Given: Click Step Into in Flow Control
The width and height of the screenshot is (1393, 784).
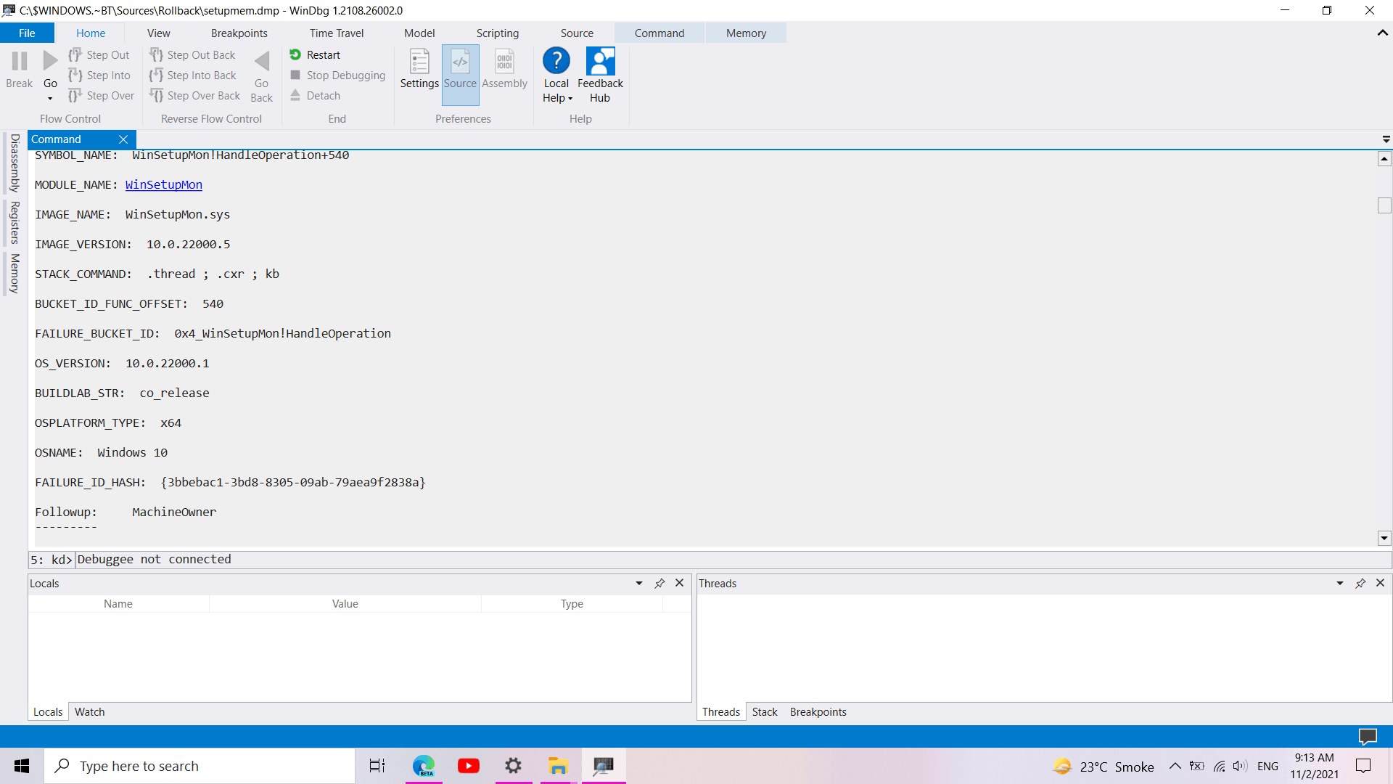Looking at the screenshot, I should pyautogui.click(x=99, y=75).
